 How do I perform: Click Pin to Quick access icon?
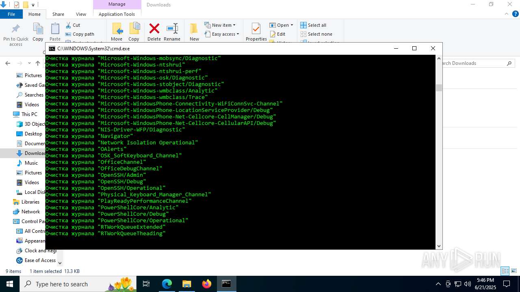(16, 29)
